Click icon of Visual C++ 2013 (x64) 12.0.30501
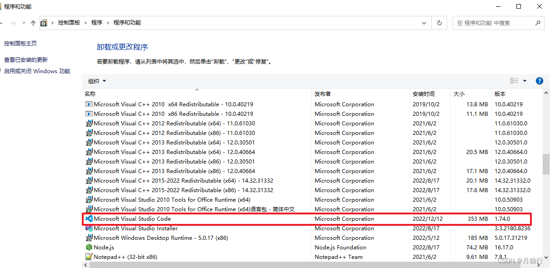The height and width of the screenshot is (268, 550). (89, 142)
